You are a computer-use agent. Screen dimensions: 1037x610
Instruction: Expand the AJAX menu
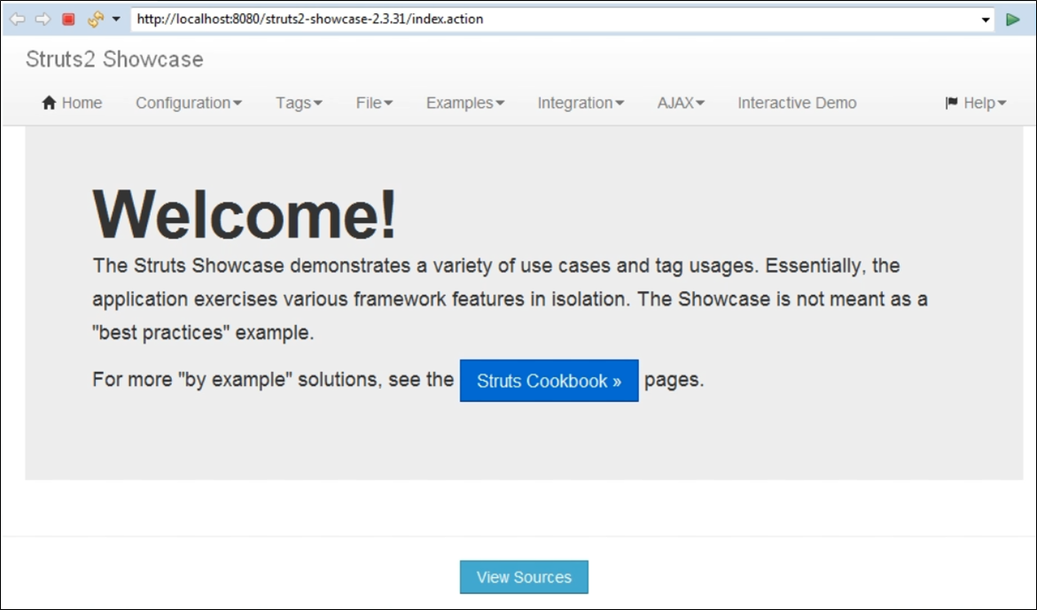[x=681, y=103]
